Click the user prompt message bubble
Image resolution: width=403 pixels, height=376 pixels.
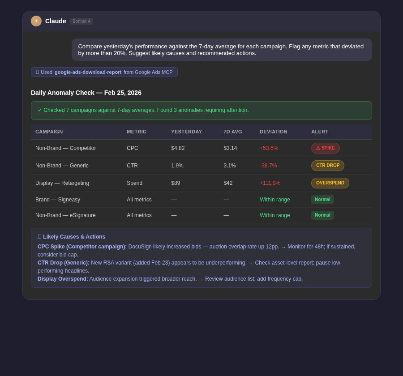pyautogui.click(x=222, y=50)
